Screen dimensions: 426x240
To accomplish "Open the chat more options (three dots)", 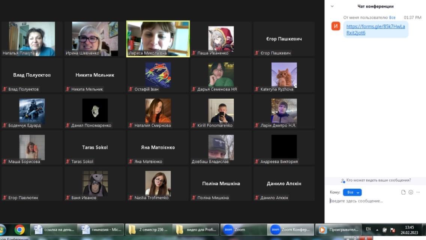I will 418,192.
